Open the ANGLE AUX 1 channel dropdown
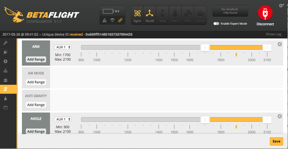Screen dimensions: 288x149 [63, 119]
